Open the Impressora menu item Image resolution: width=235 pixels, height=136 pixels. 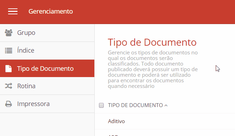(47, 104)
